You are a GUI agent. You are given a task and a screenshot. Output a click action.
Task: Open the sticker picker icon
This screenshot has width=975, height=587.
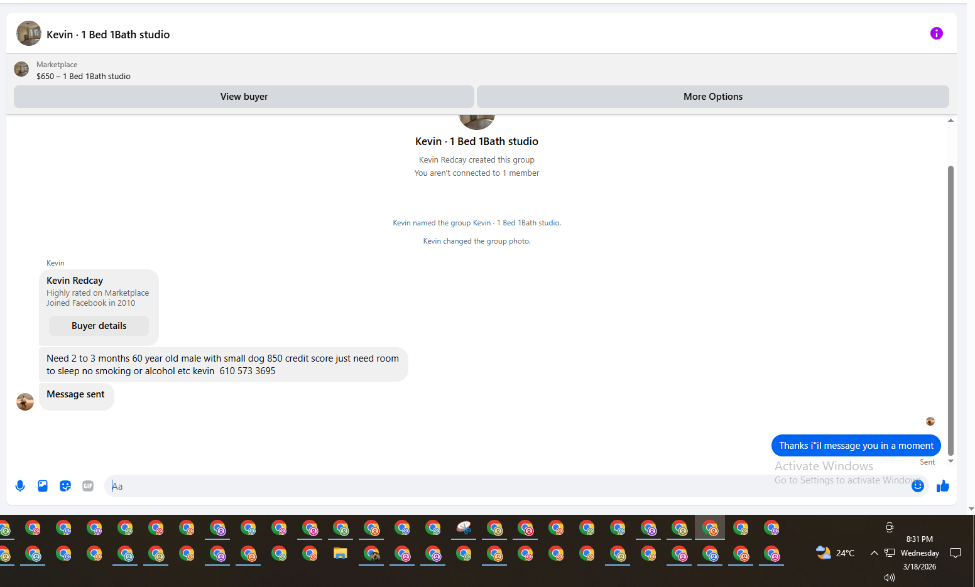[x=65, y=486]
